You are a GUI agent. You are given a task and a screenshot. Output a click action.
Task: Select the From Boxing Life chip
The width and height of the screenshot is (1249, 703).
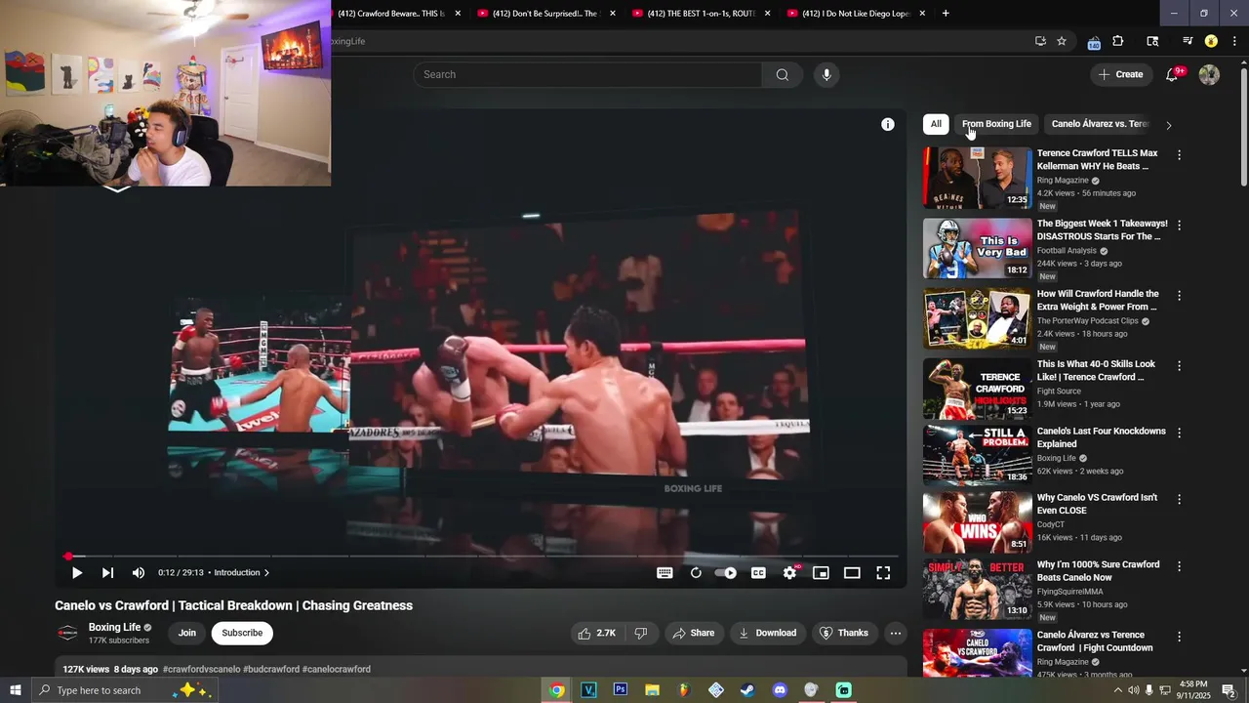[x=996, y=124]
